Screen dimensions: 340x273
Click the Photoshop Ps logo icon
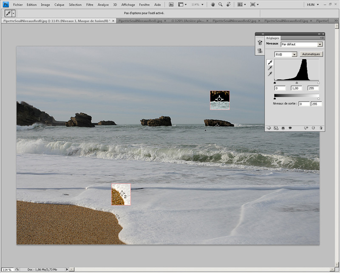click(x=6, y=4)
